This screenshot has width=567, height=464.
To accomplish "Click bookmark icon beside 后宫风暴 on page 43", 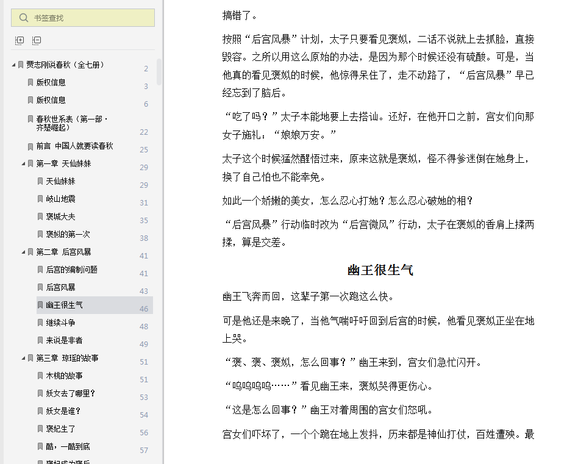I will [x=40, y=288].
